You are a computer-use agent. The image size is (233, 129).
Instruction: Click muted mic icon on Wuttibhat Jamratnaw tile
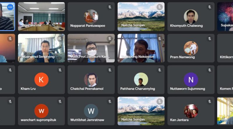click(110, 101)
